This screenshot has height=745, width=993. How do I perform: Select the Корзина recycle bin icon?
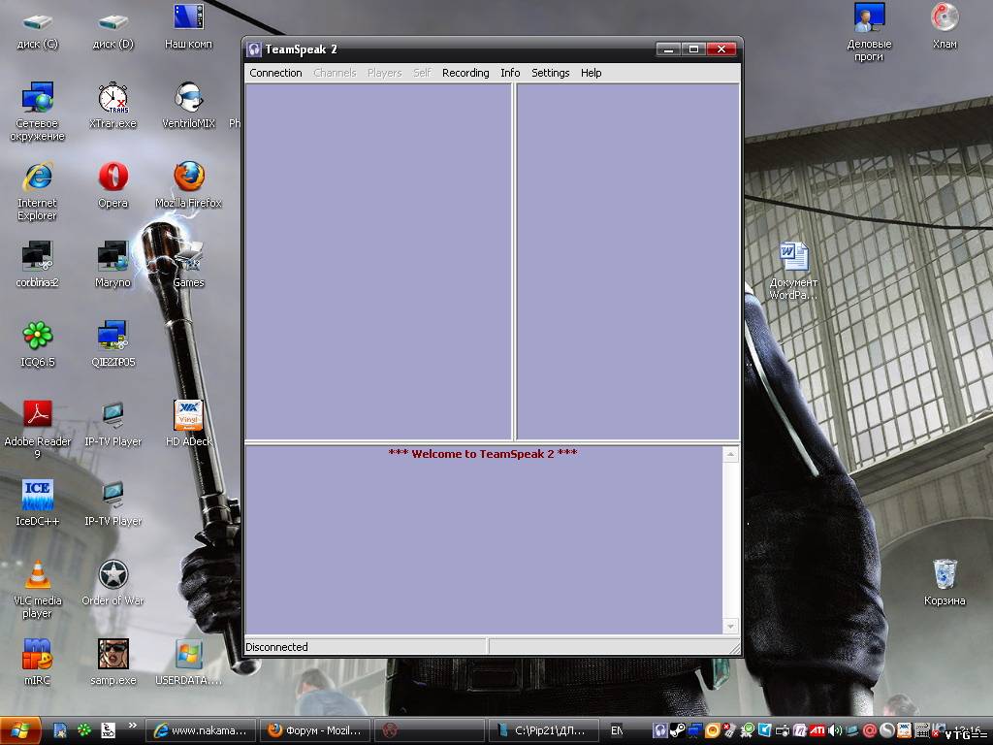[x=945, y=582]
